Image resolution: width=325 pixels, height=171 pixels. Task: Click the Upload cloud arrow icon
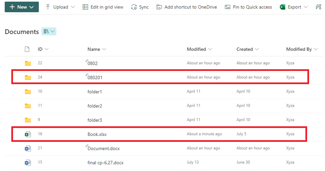(x=48, y=7)
